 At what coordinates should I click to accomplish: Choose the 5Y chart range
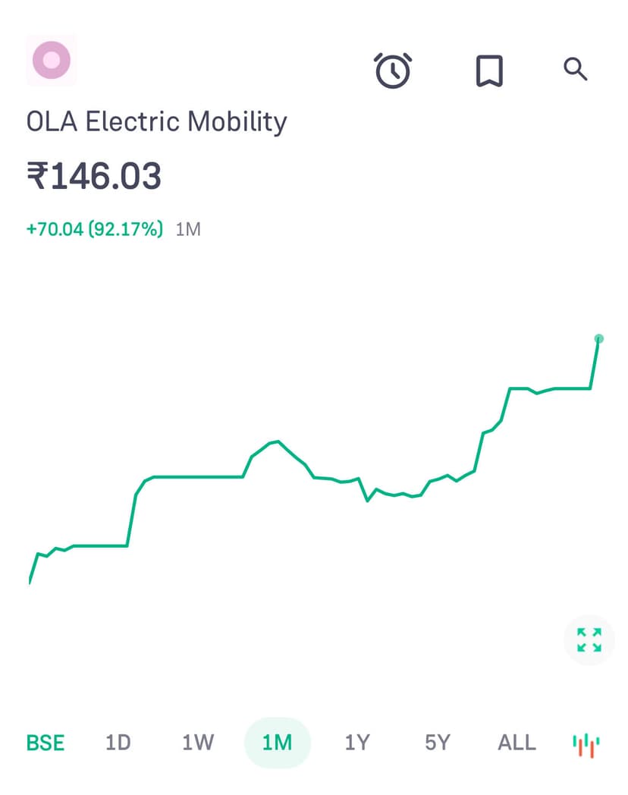(437, 743)
